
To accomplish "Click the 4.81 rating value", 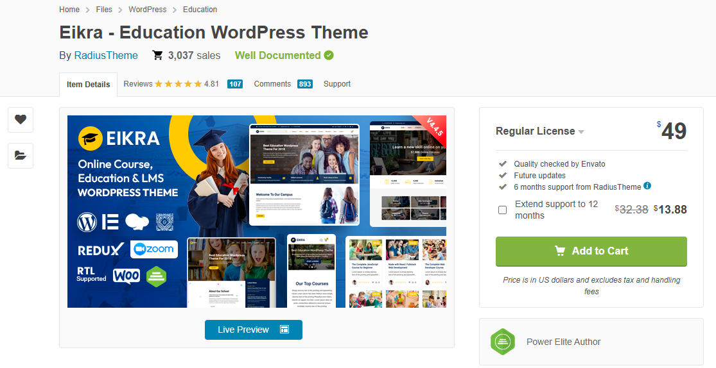I will (211, 84).
